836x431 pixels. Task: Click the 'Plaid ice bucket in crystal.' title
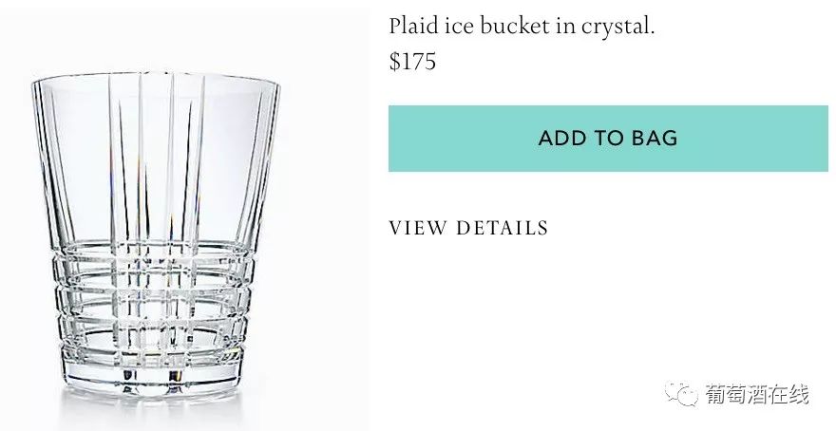pos(522,26)
